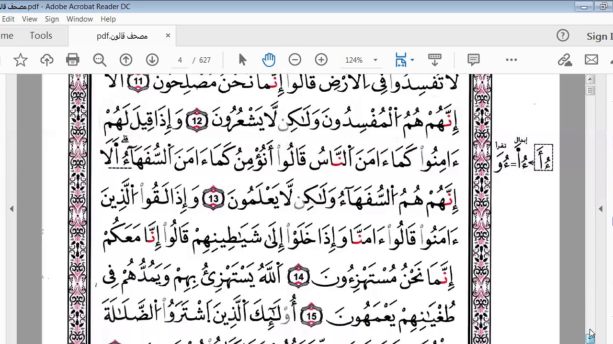Go to next page arrow

coord(152,60)
